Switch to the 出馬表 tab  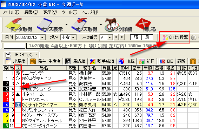(16, 61)
